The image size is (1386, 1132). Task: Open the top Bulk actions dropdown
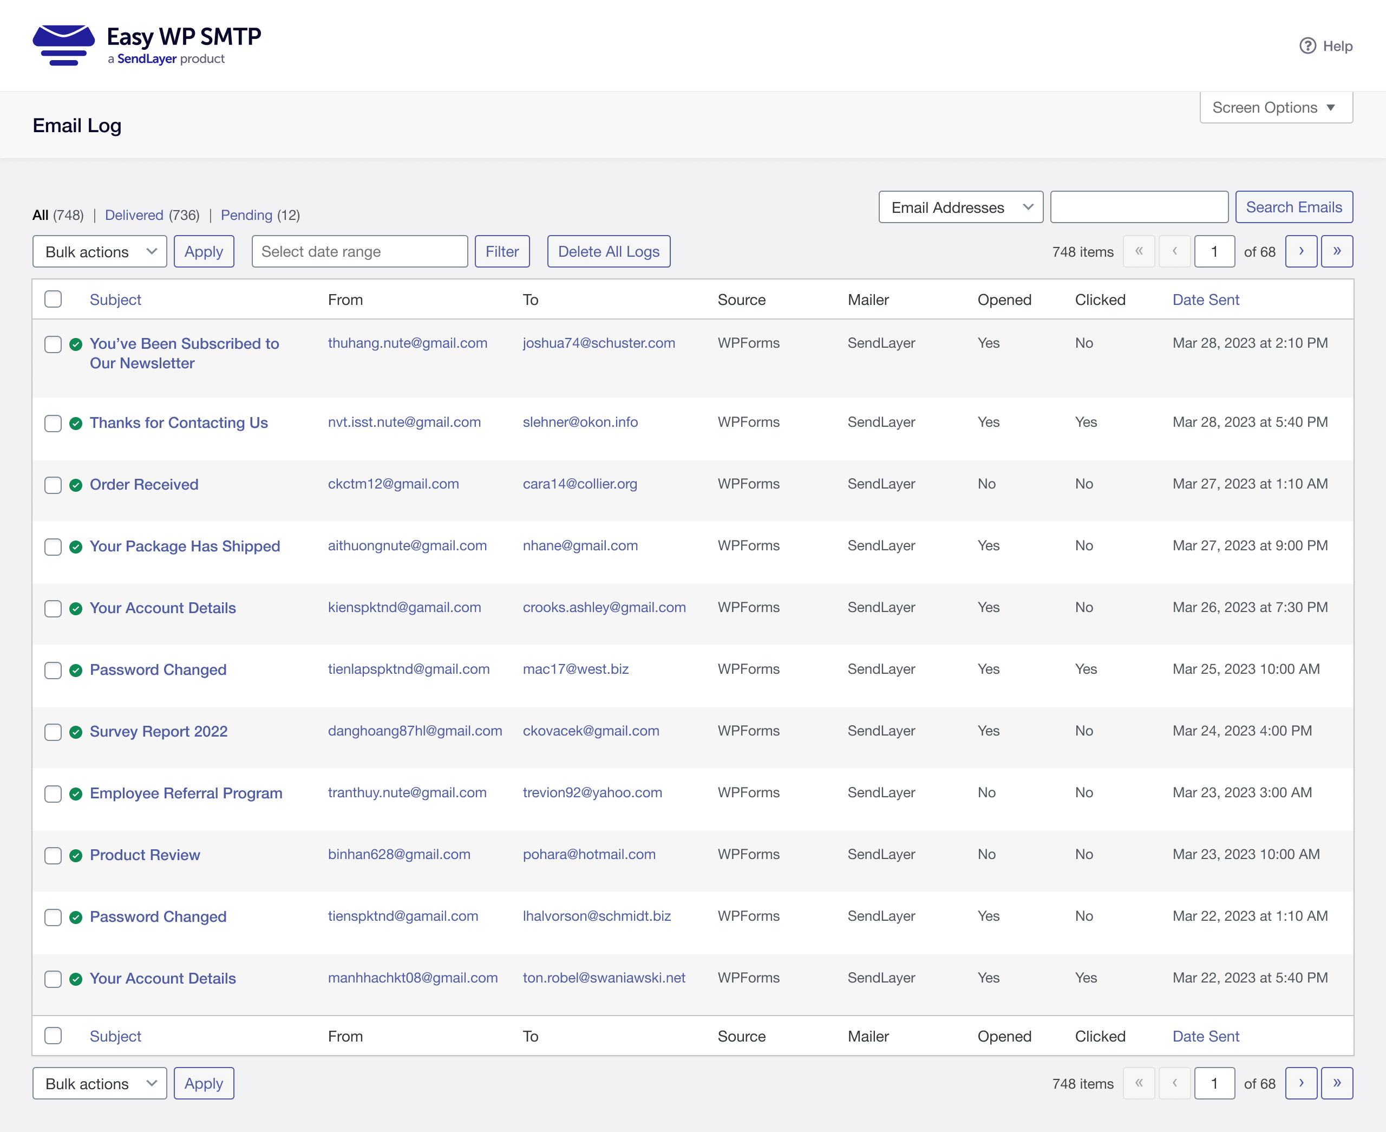(100, 252)
